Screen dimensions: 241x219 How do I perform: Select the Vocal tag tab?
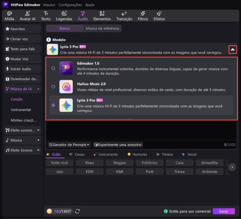189,155
